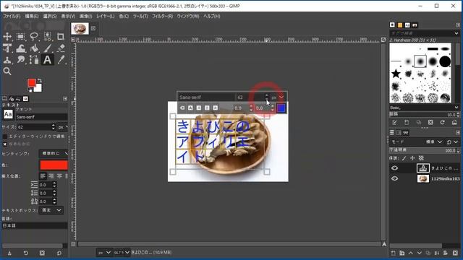Open the Basic brush tag dropdown

(425, 108)
